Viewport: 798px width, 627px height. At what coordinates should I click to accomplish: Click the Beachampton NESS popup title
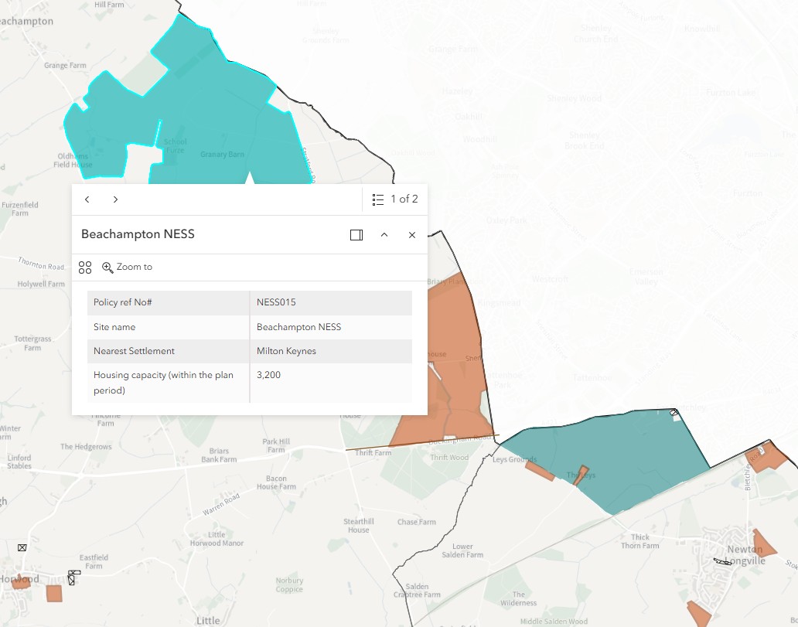(138, 234)
